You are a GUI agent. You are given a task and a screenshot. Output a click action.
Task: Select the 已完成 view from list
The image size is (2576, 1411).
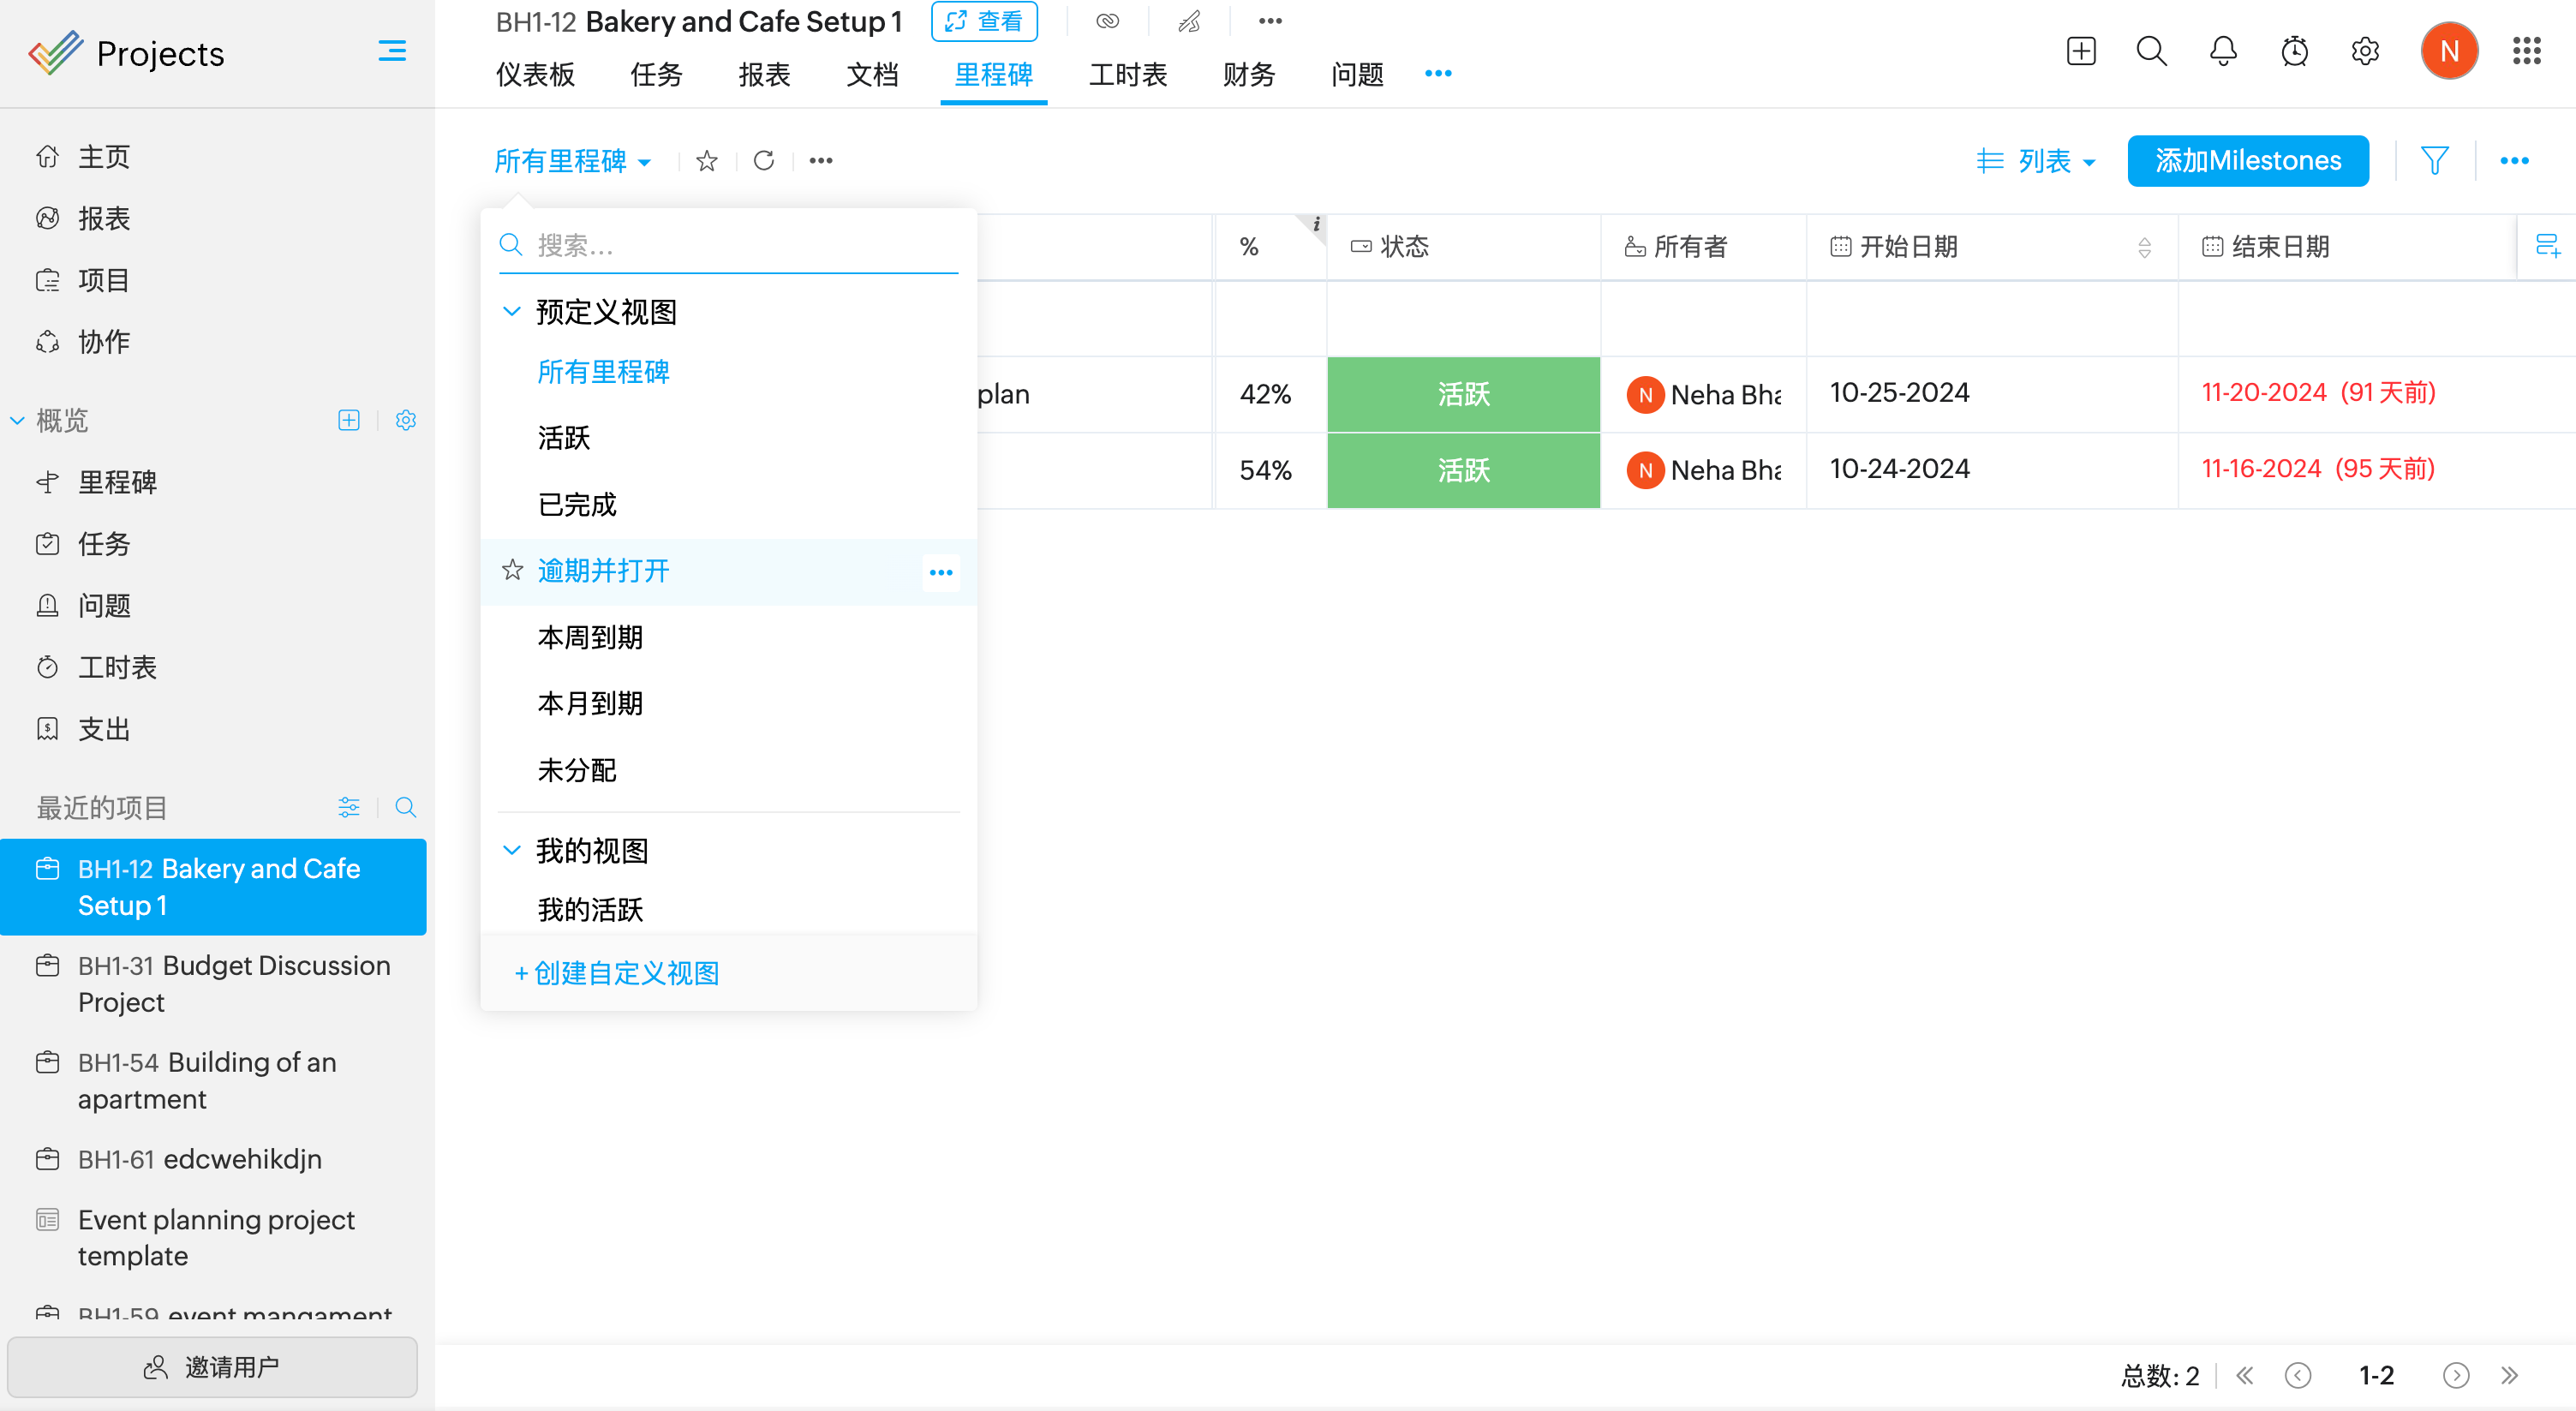point(577,504)
